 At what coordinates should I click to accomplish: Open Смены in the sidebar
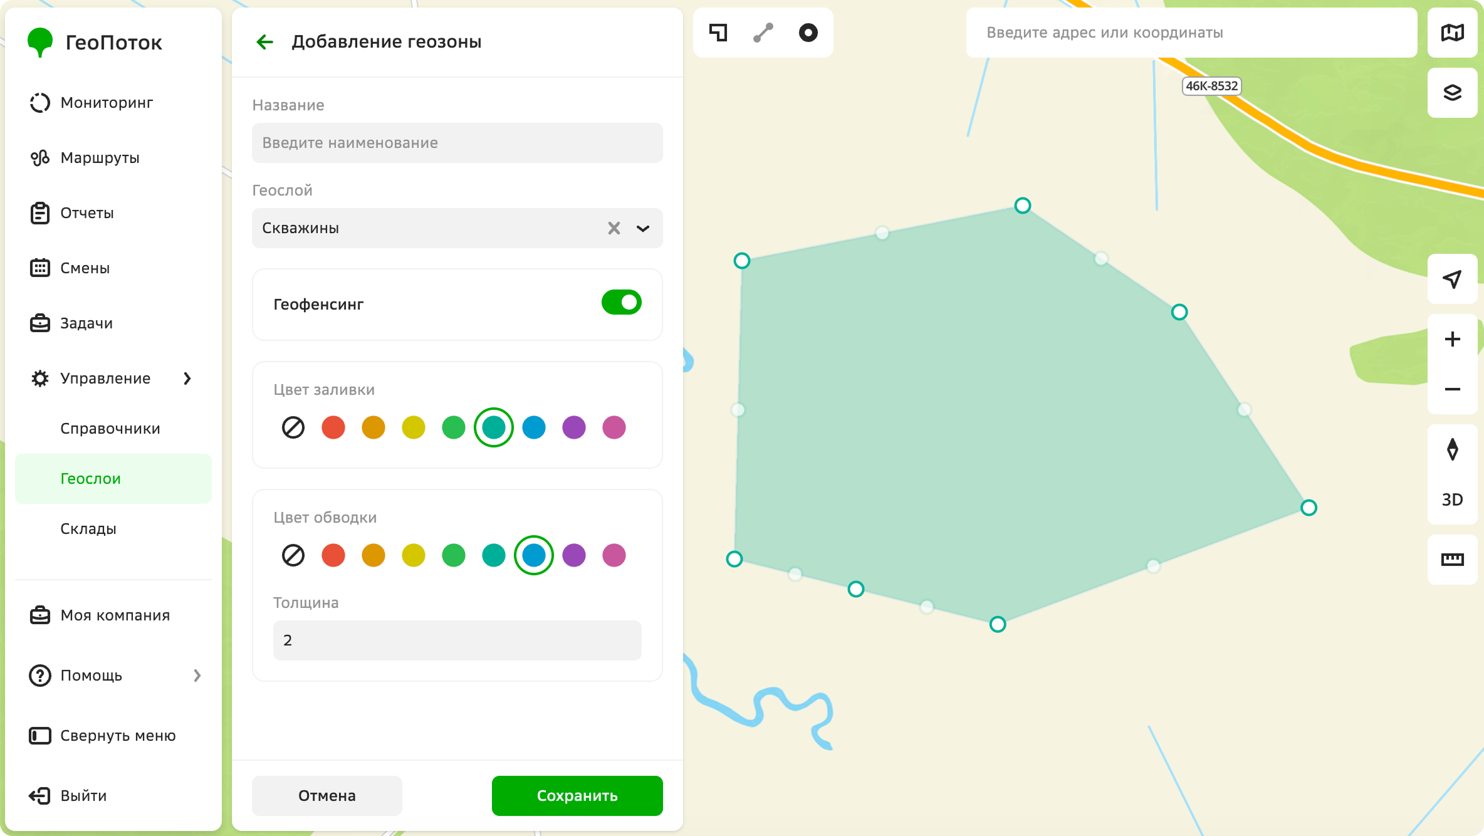[113, 268]
